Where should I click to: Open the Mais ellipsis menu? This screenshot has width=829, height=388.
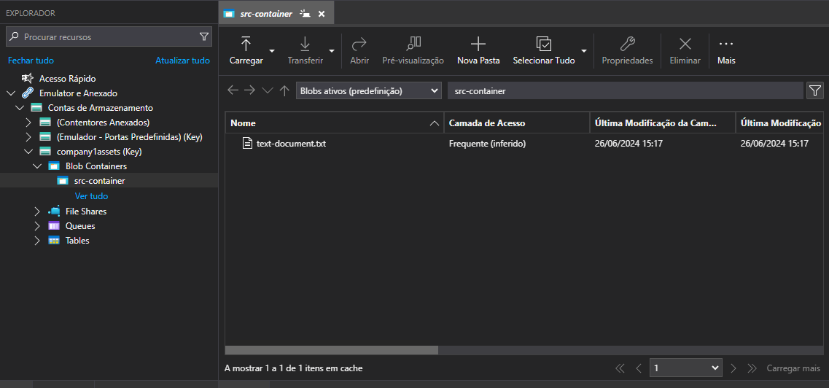click(726, 44)
